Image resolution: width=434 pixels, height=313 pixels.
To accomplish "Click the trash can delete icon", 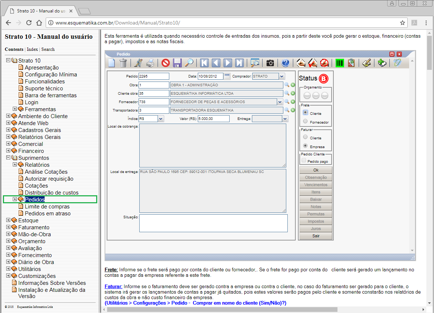I will click(123, 63).
